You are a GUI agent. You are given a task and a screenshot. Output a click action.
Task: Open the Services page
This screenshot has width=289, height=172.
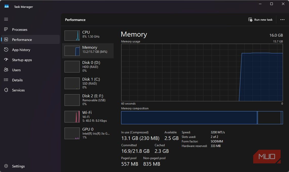pos(30,90)
